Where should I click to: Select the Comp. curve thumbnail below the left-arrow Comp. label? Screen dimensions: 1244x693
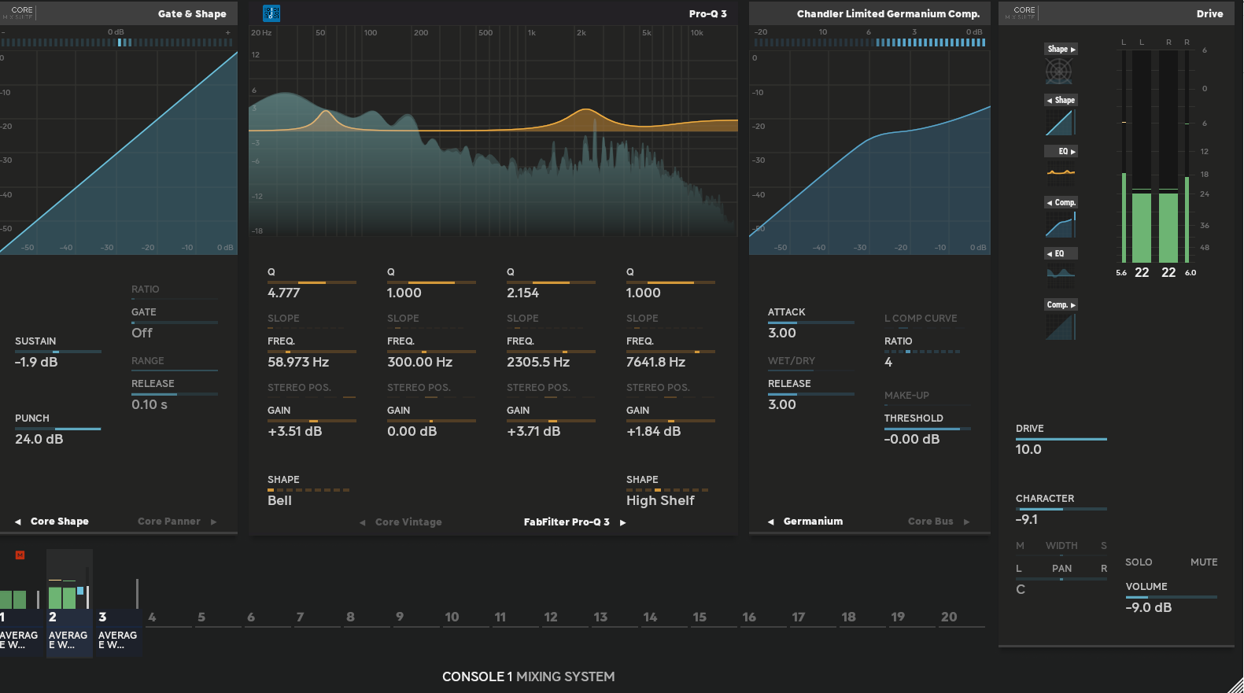tap(1061, 224)
